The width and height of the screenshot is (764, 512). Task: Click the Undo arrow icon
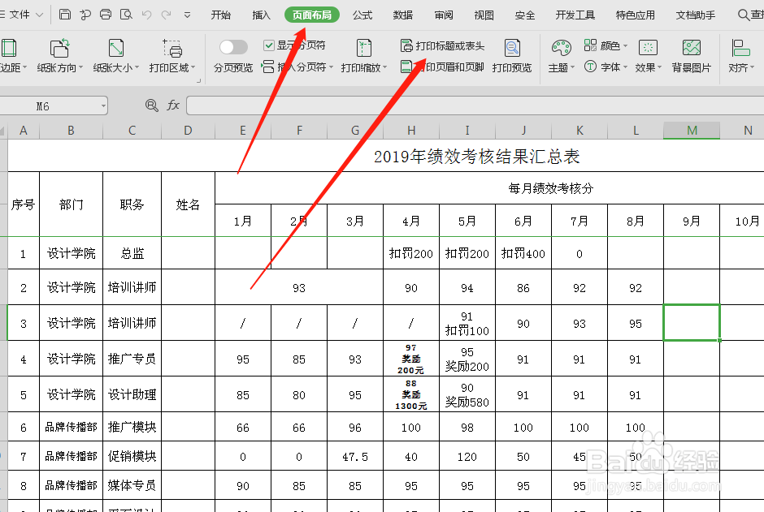[146, 15]
